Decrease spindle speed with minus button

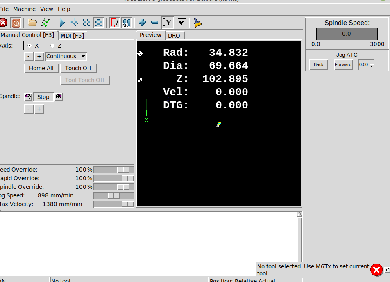click(x=29, y=109)
